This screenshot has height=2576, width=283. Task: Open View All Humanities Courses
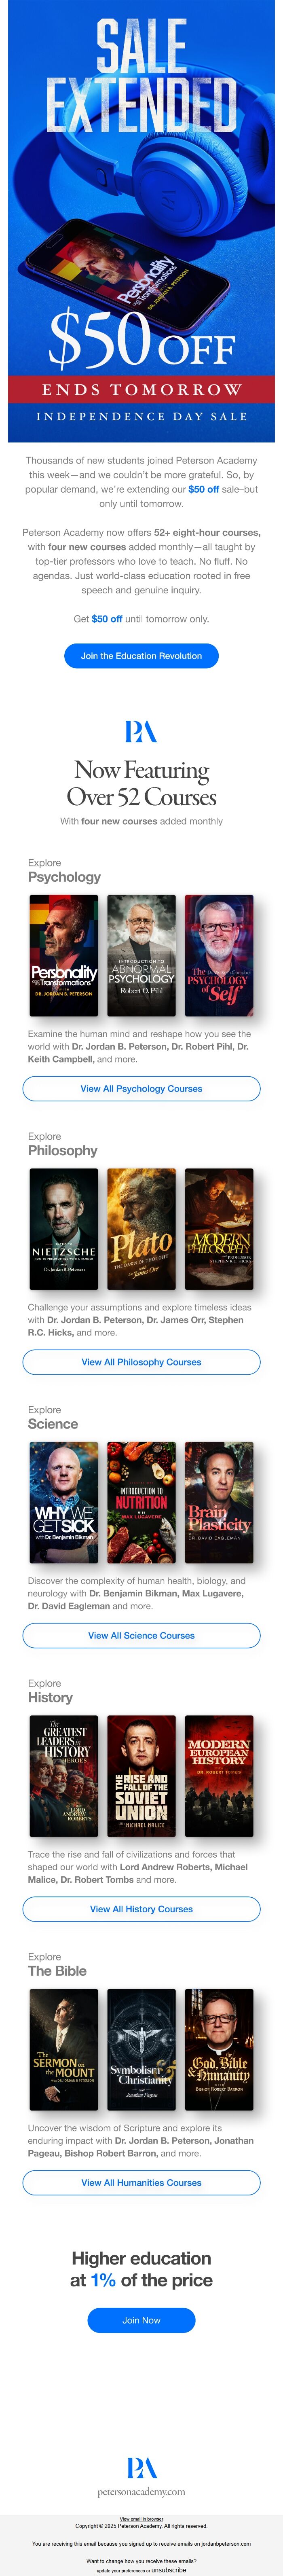[141, 2183]
